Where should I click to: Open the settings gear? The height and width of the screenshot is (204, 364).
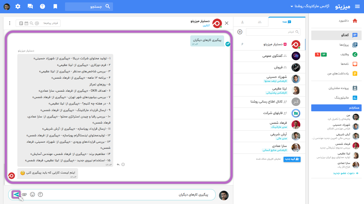pos(18,7)
